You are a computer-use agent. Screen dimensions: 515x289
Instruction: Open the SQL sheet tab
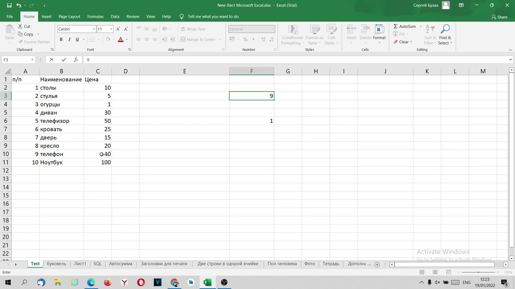(x=97, y=264)
